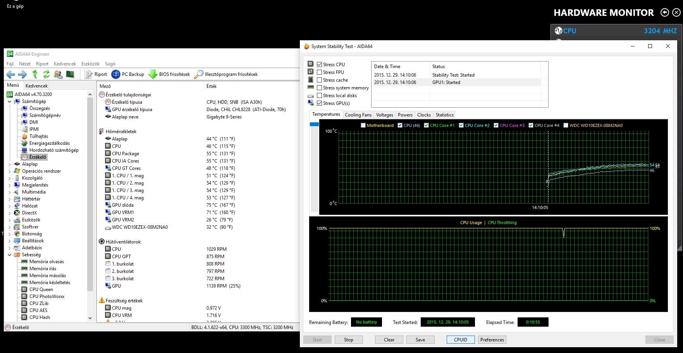Switch to Voltages tab
The image size is (683, 353).
(x=385, y=115)
